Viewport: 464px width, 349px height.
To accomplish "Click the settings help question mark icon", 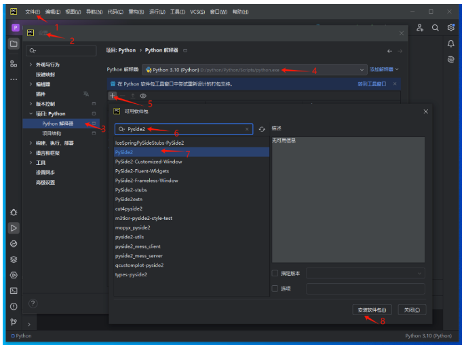I will click(33, 304).
